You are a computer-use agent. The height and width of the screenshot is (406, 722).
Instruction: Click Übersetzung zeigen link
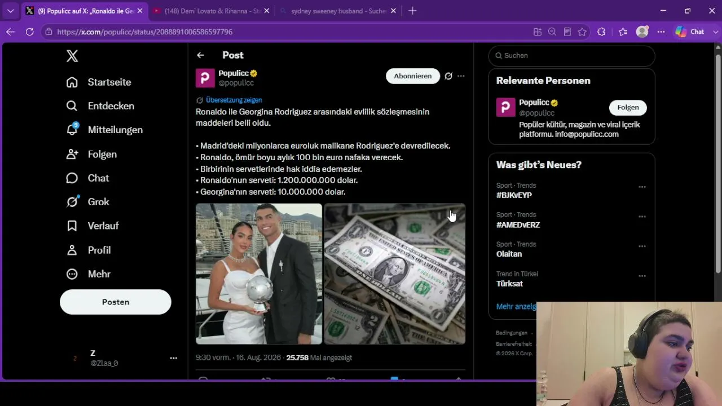[x=234, y=100]
